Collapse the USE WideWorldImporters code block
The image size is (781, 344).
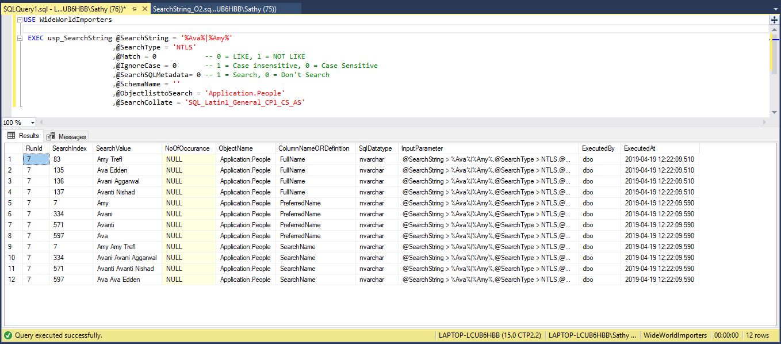(20, 20)
